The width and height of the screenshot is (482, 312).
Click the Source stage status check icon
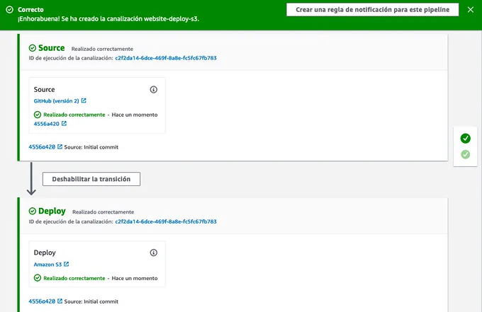[33, 48]
